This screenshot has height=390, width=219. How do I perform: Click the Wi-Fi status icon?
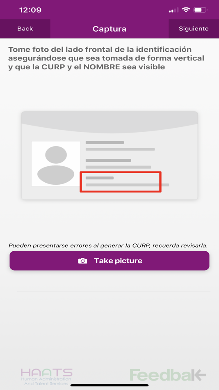click(x=185, y=10)
